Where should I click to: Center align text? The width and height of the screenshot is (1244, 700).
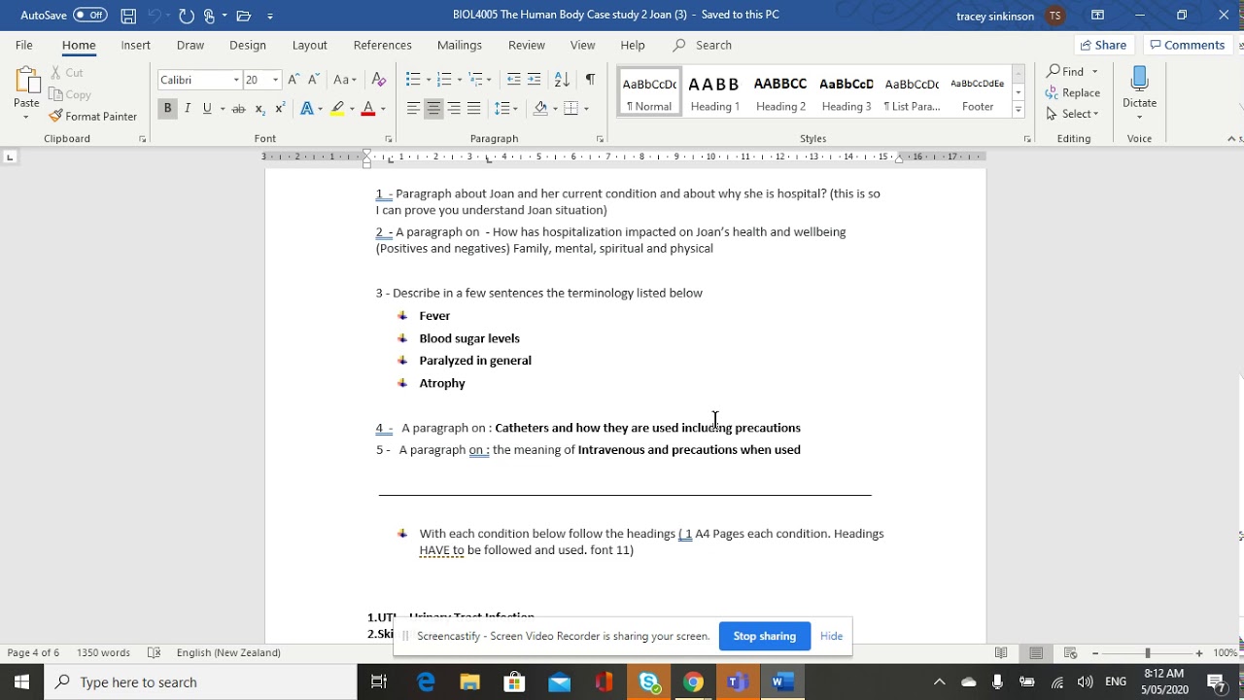(433, 108)
